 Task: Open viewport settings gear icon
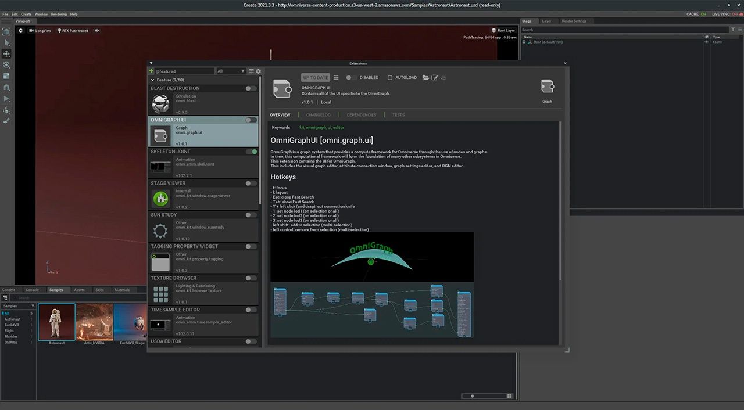[21, 31]
